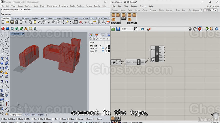This screenshot has height=123, width=220.
Task: Click the wireframe preview icon in Grasshopper
Action: [195, 29]
